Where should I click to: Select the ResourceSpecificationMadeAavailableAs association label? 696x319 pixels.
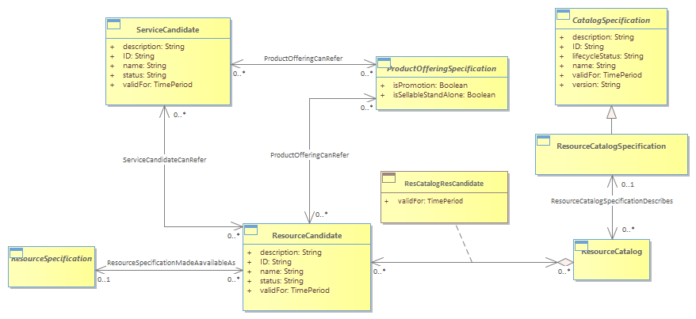click(171, 263)
